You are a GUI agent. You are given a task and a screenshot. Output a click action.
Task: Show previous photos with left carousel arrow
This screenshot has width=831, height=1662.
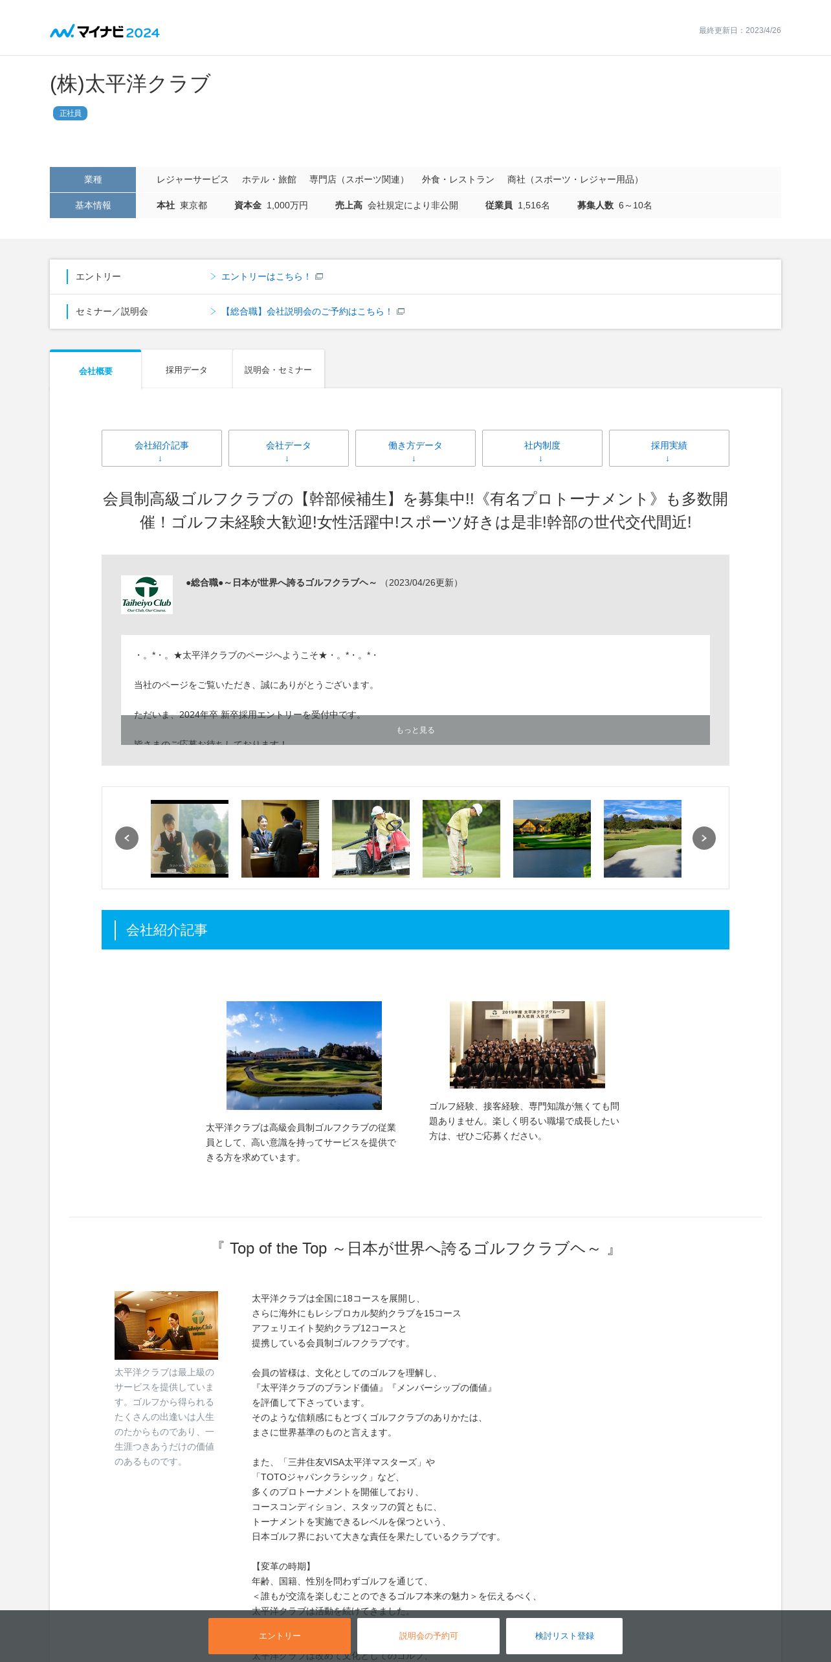[127, 837]
